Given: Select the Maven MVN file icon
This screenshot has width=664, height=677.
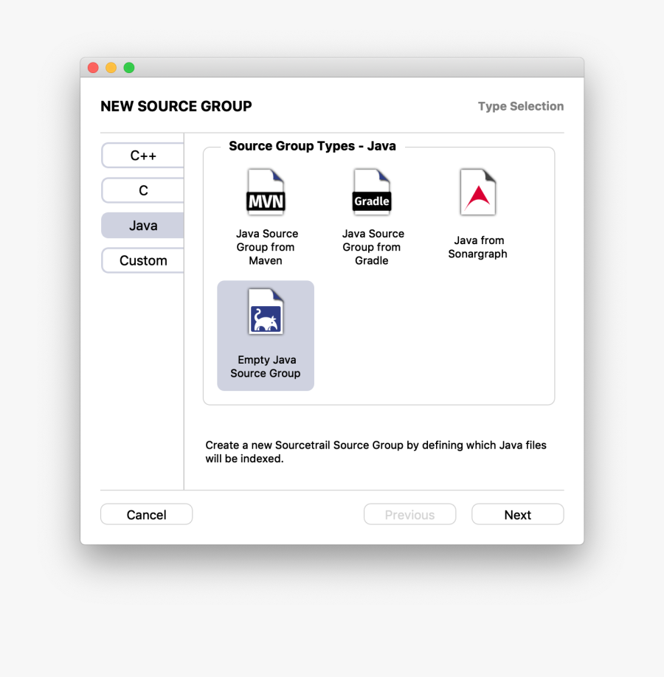Looking at the screenshot, I should (x=266, y=192).
